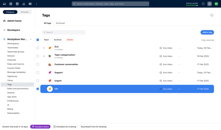Click the Customer conversation tag icon

pyautogui.click(x=50, y=64)
